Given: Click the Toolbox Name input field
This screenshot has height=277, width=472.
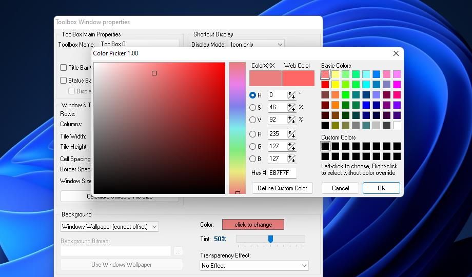Looking at the screenshot, I should click(139, 44).
